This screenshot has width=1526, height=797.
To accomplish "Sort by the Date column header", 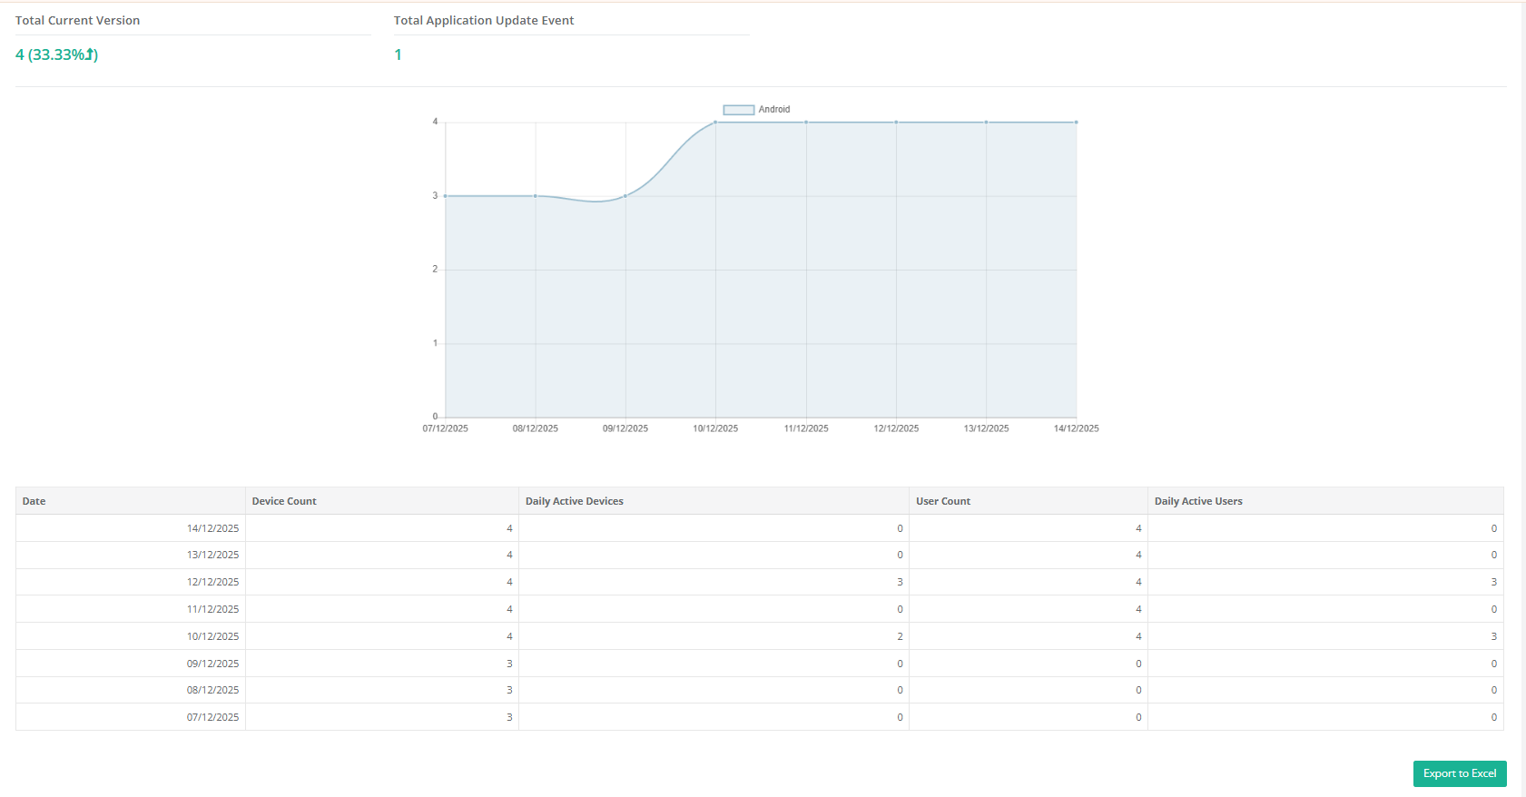I will point(34,501).
